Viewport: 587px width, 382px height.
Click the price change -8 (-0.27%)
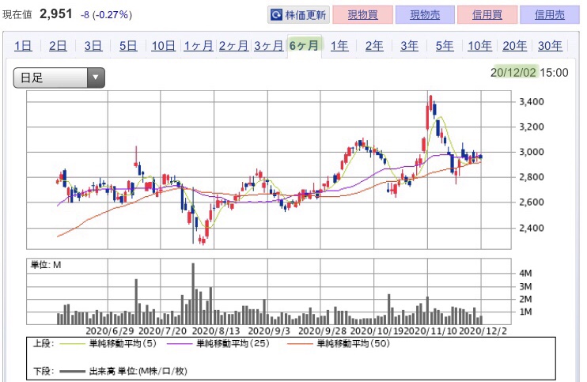pos(106,15)
